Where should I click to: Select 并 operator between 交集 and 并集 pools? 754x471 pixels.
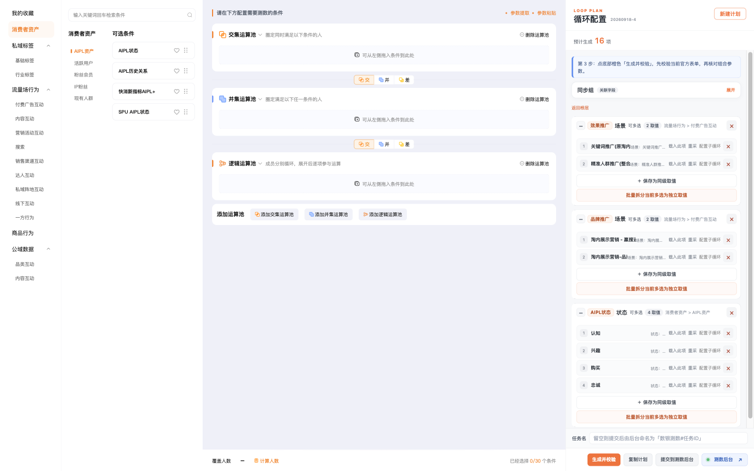click(x=384, y=80)
